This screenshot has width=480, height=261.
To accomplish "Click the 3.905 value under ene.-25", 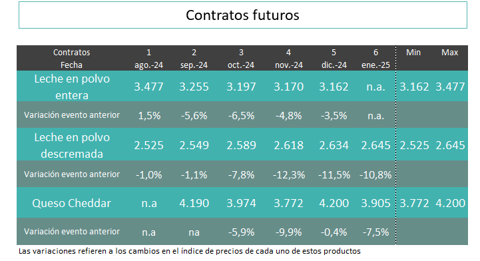I will (375, 203).
